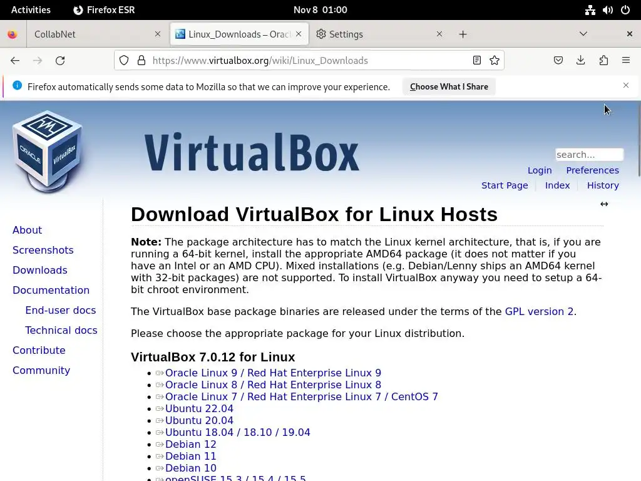Open About in the sidebar

(27, 230)
